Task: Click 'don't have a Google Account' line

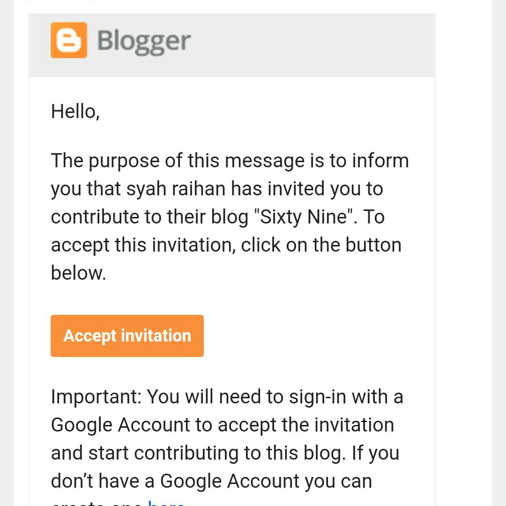Action: point(211,481)
